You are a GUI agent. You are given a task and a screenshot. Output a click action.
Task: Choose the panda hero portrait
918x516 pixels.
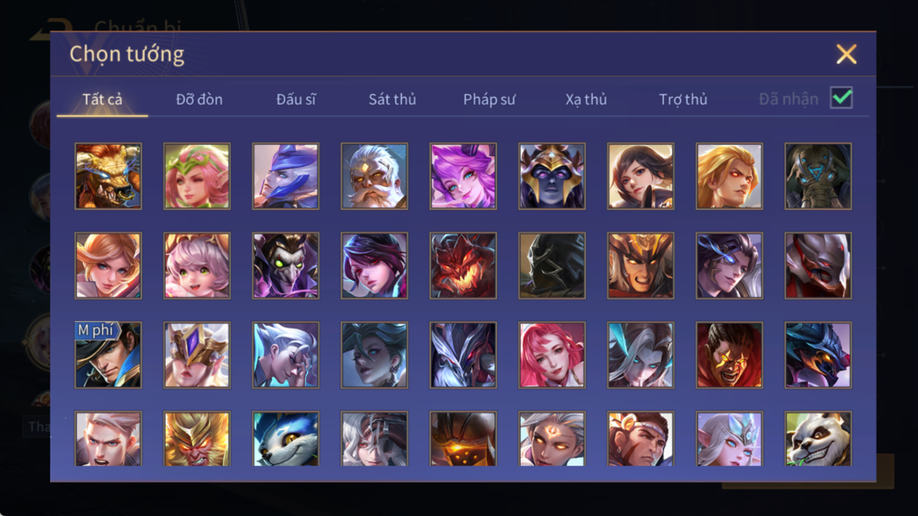coord(818,439)
